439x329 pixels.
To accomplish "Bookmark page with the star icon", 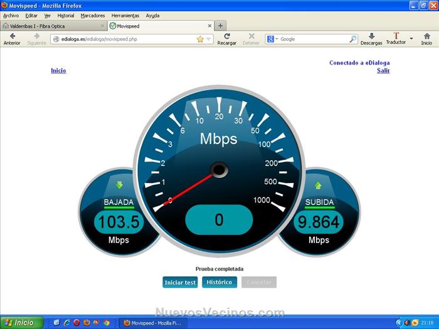I will 200,39.
